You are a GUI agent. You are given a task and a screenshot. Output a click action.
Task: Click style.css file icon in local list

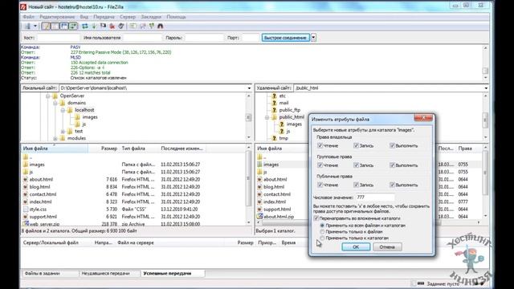point(26,209)
